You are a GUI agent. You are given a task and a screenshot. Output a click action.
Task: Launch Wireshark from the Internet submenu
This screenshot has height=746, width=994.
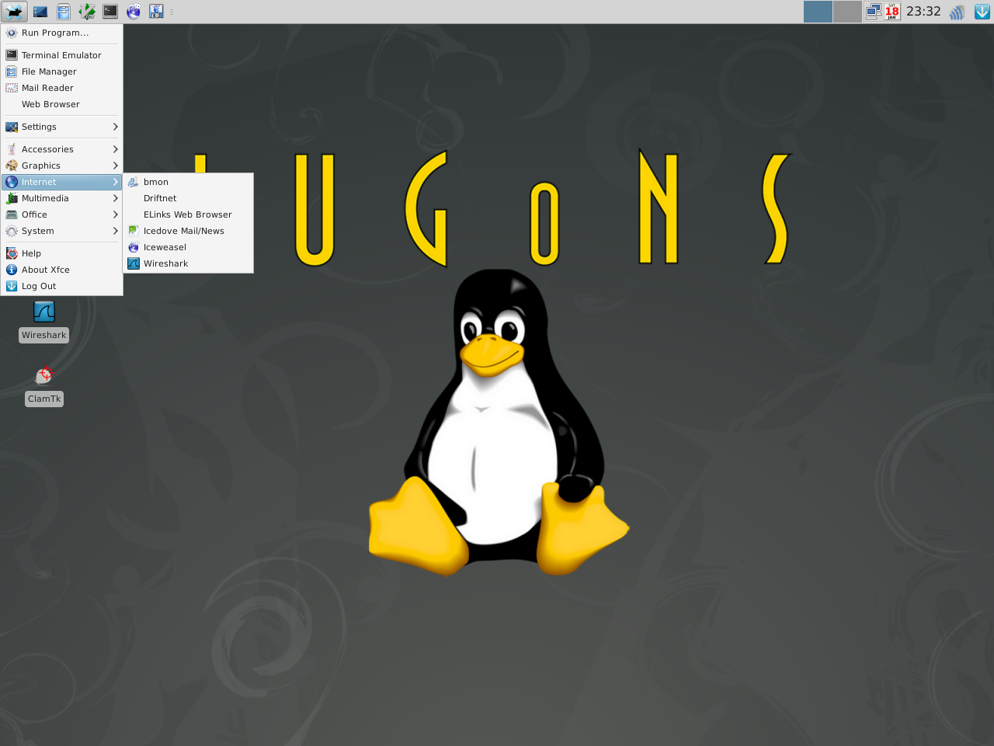188,263
